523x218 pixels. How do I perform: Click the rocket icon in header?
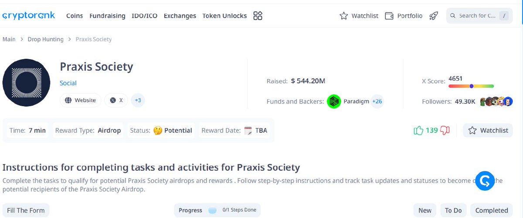[x=433, y=16]
